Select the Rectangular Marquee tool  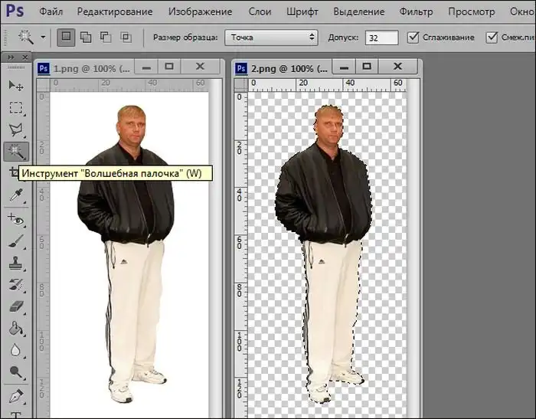tap(15, 107)
